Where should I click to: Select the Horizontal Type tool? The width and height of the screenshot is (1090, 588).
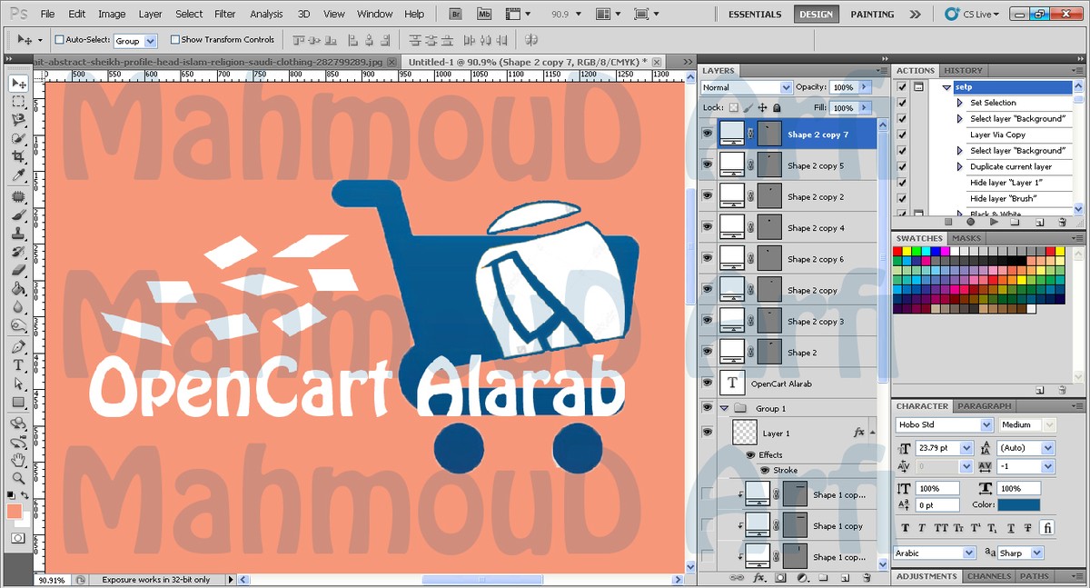tap(18, 364)
